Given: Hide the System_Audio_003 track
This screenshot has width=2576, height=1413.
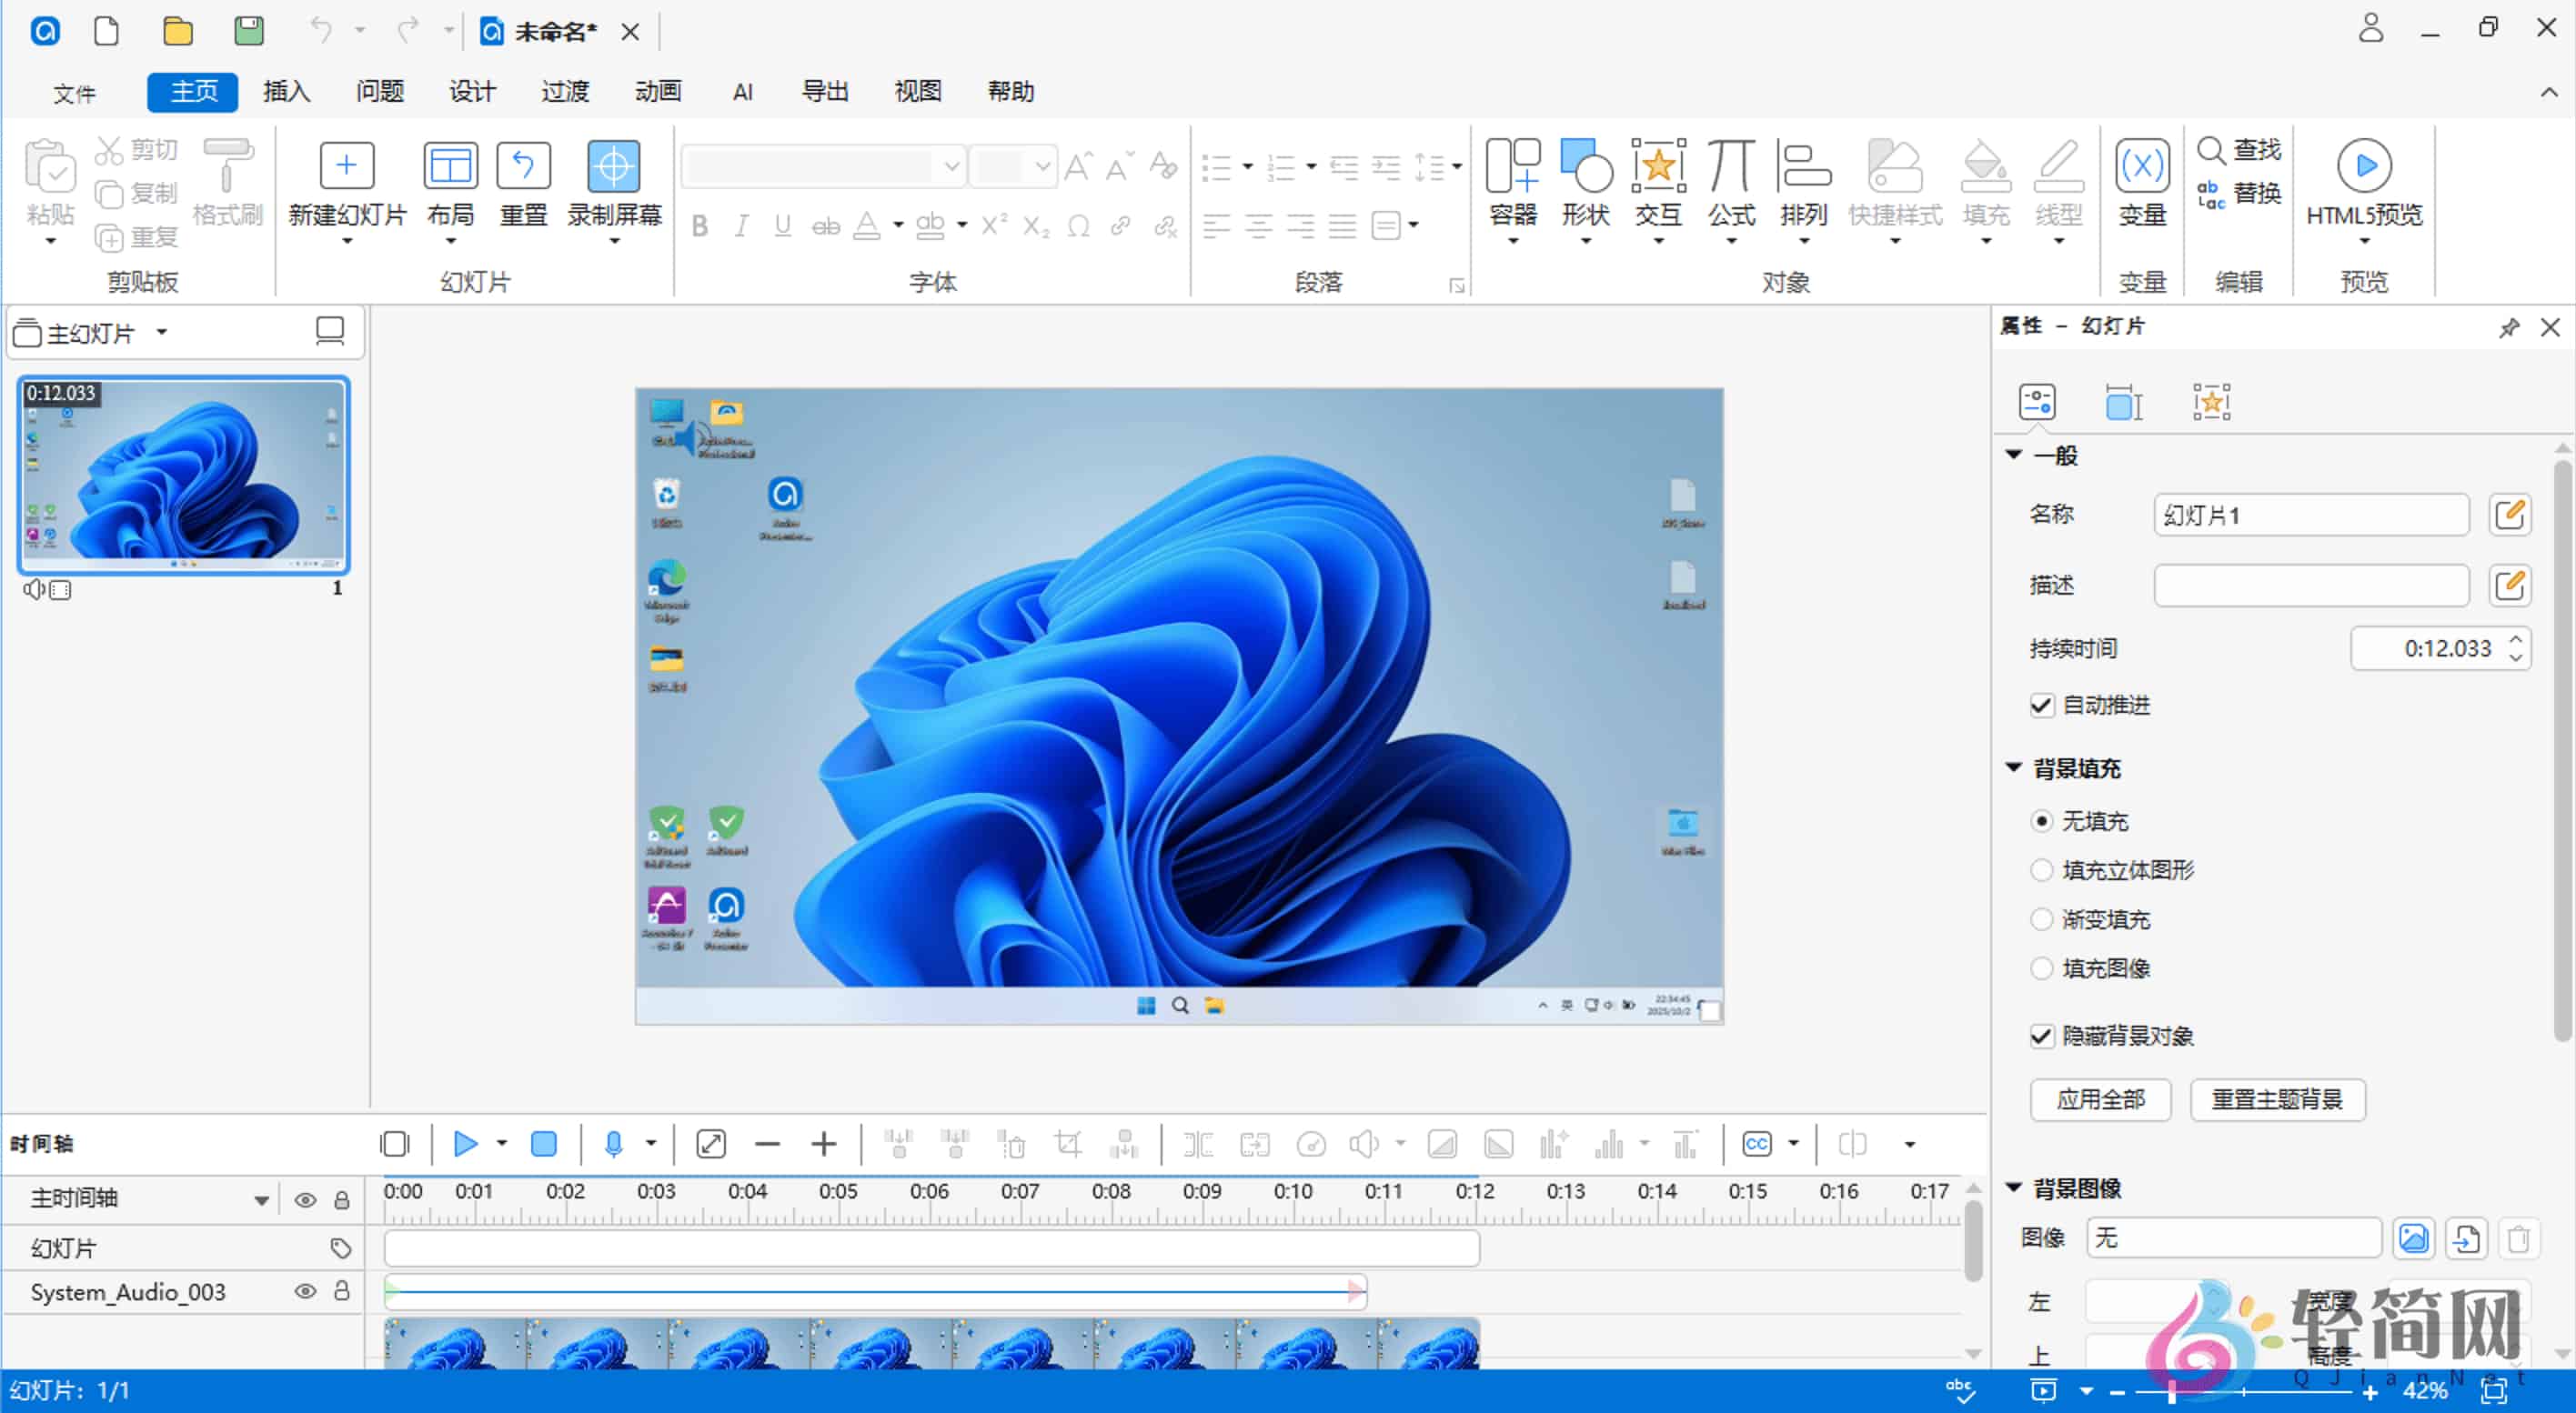Looking at the screenshot, I should [x=305, y=1291].
